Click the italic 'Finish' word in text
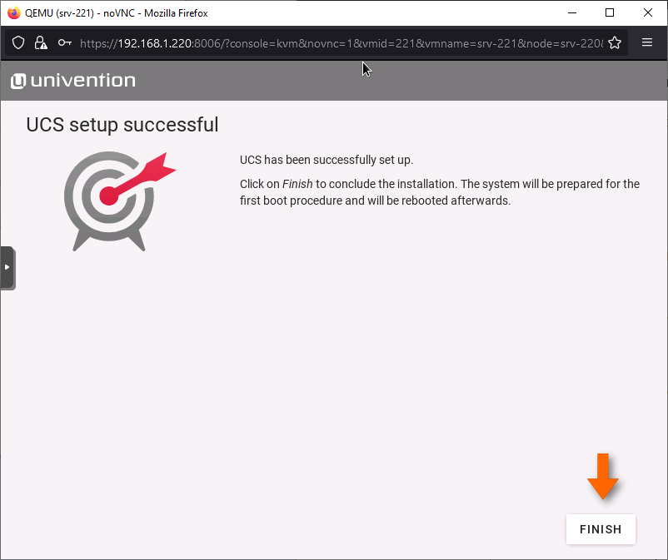Screen dimensions: 668x560 click(x=297, y=184)
